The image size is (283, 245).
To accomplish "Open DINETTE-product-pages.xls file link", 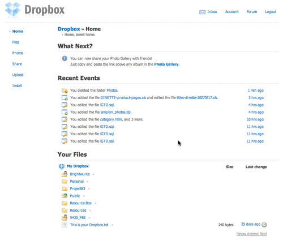I will point(123,98).
